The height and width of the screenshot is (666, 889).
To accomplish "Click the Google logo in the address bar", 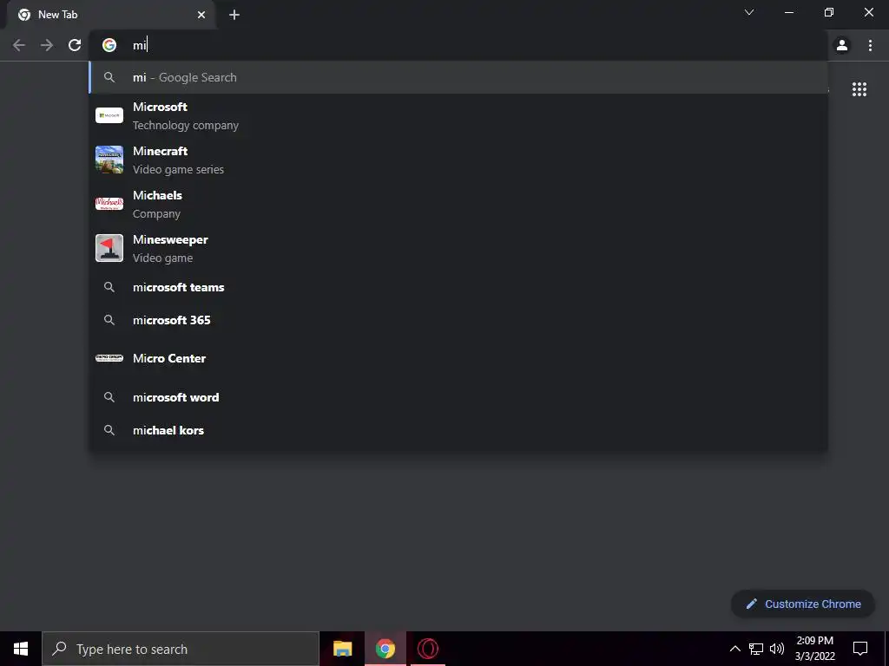I will 109,45.
